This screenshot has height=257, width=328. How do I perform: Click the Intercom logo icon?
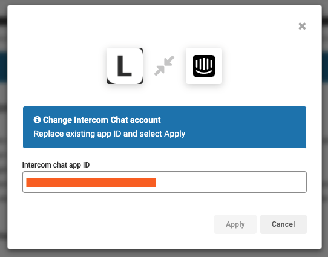(204, 66)
